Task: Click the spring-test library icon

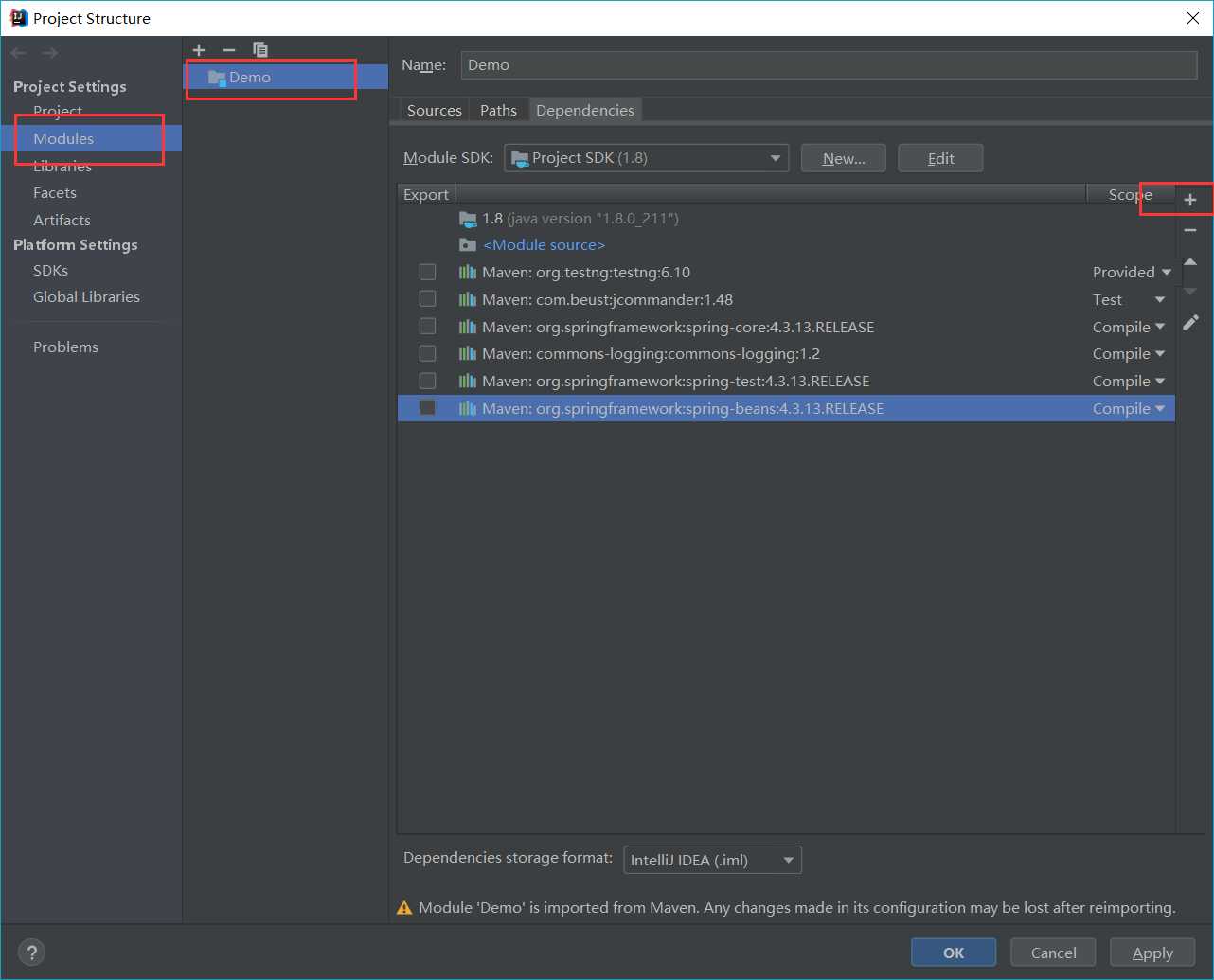Action: 468,382
